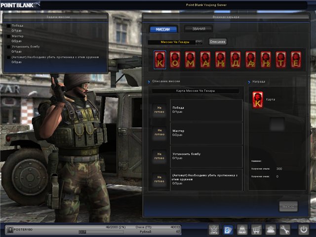Toggle the Победа checkbox in tasks panel
This screenshot has width=316, height=237.
coord(8,26)
